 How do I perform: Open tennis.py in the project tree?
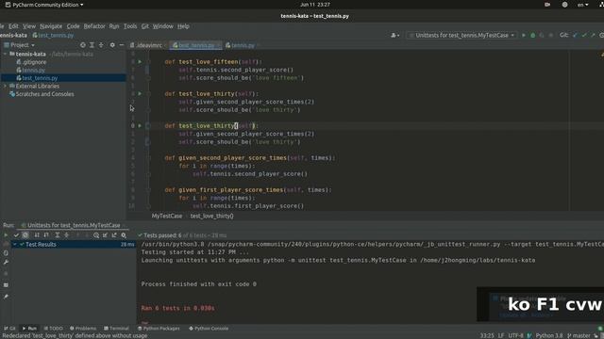(31, 70)
